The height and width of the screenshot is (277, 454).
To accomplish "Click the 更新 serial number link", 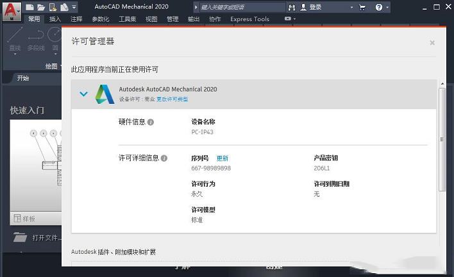I will pyautogui.click(x=223, y=158).
